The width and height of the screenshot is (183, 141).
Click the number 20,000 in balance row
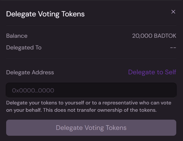click(x=142, y=36)
